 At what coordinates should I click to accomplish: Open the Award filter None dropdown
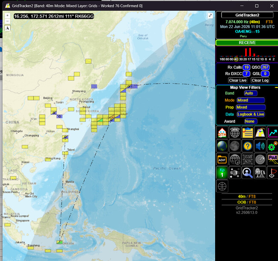[x=251, y=122]
